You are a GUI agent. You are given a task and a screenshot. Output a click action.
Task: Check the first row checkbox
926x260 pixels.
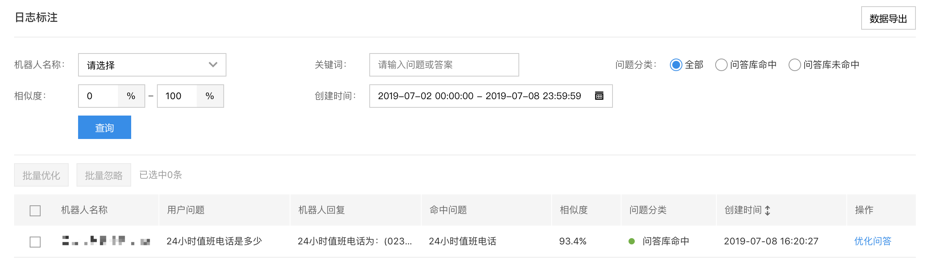pos(35,242)
